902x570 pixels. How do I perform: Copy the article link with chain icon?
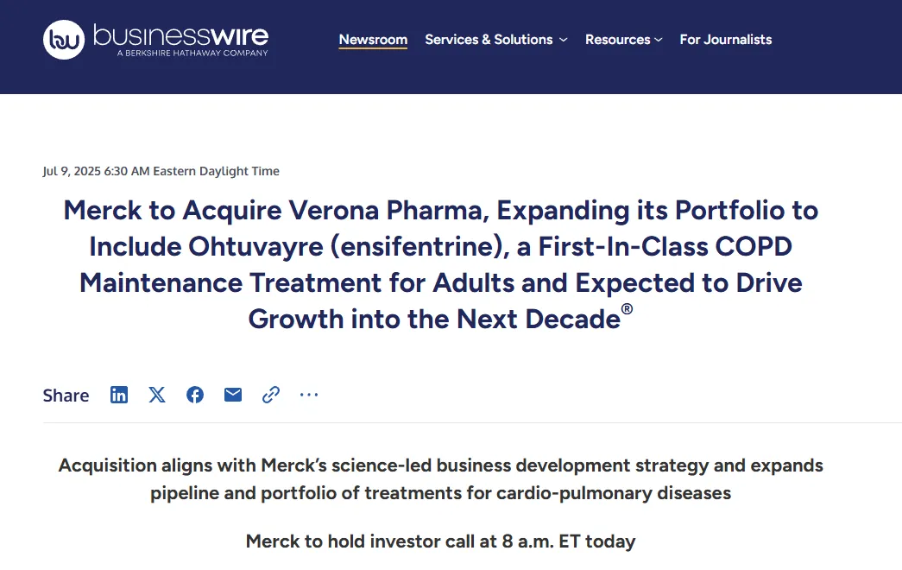pos(271,395)
